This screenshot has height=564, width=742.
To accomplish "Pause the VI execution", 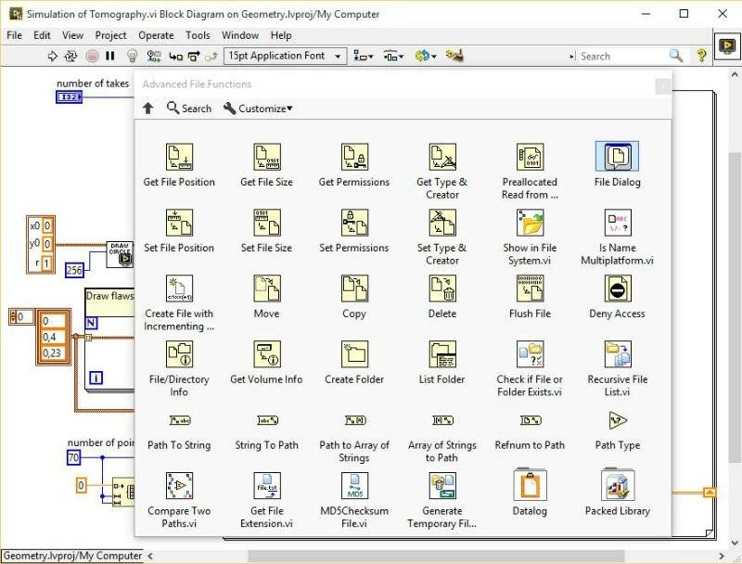I will pyautogui.click(x=110, y=57).
